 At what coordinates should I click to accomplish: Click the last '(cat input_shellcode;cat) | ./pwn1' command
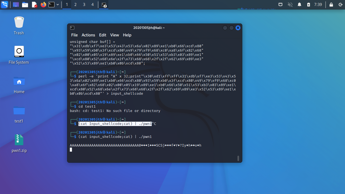point(115,137)
